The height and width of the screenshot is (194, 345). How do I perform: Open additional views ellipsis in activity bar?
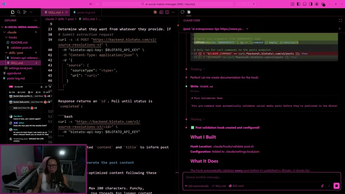click(31, 12)
